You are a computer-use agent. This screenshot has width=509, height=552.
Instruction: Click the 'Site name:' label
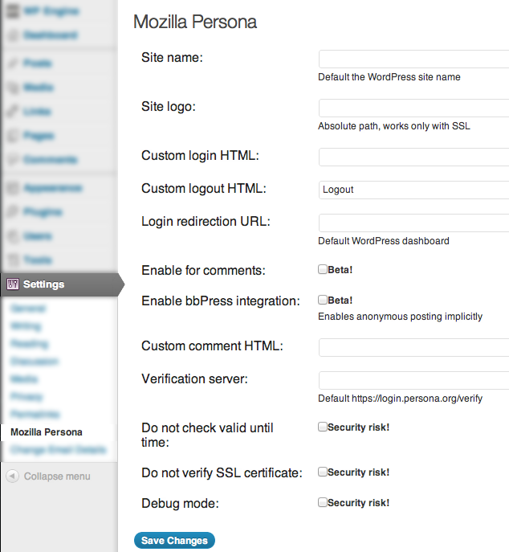pos(173,58)
